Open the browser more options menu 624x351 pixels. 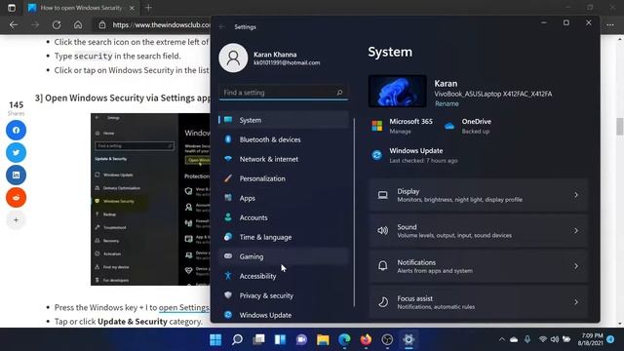(610, 24)
